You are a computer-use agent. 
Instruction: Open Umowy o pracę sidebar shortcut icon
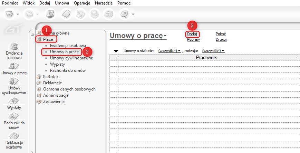click(x=14, y=68)
